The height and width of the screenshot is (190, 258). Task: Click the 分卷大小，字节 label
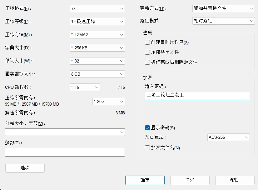click(x=25, y=123)
